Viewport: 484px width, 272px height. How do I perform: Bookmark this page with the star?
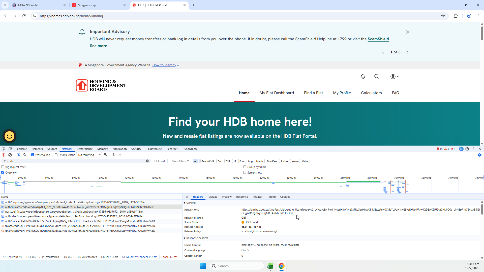tap(443, 16)
